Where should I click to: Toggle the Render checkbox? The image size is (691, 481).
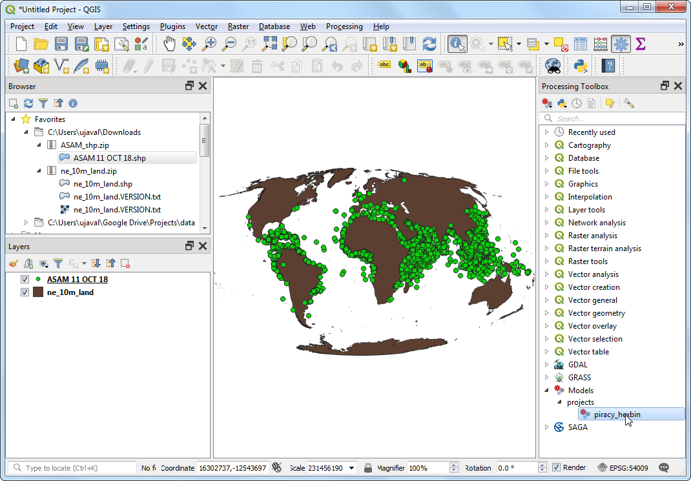[556, 467]
